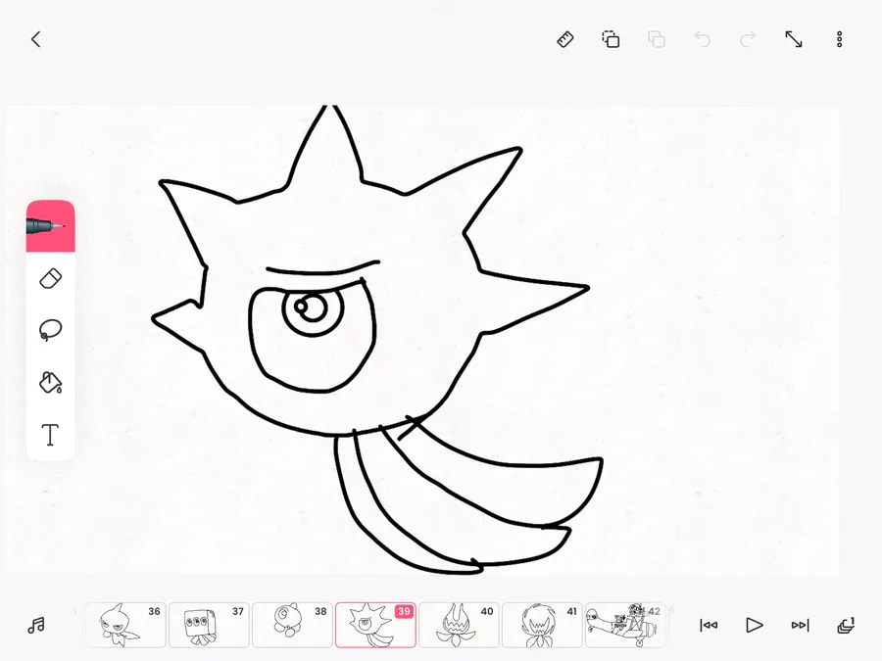Select the pen brush tool
This screenshot has width=882, height=661.
point(51,226)
